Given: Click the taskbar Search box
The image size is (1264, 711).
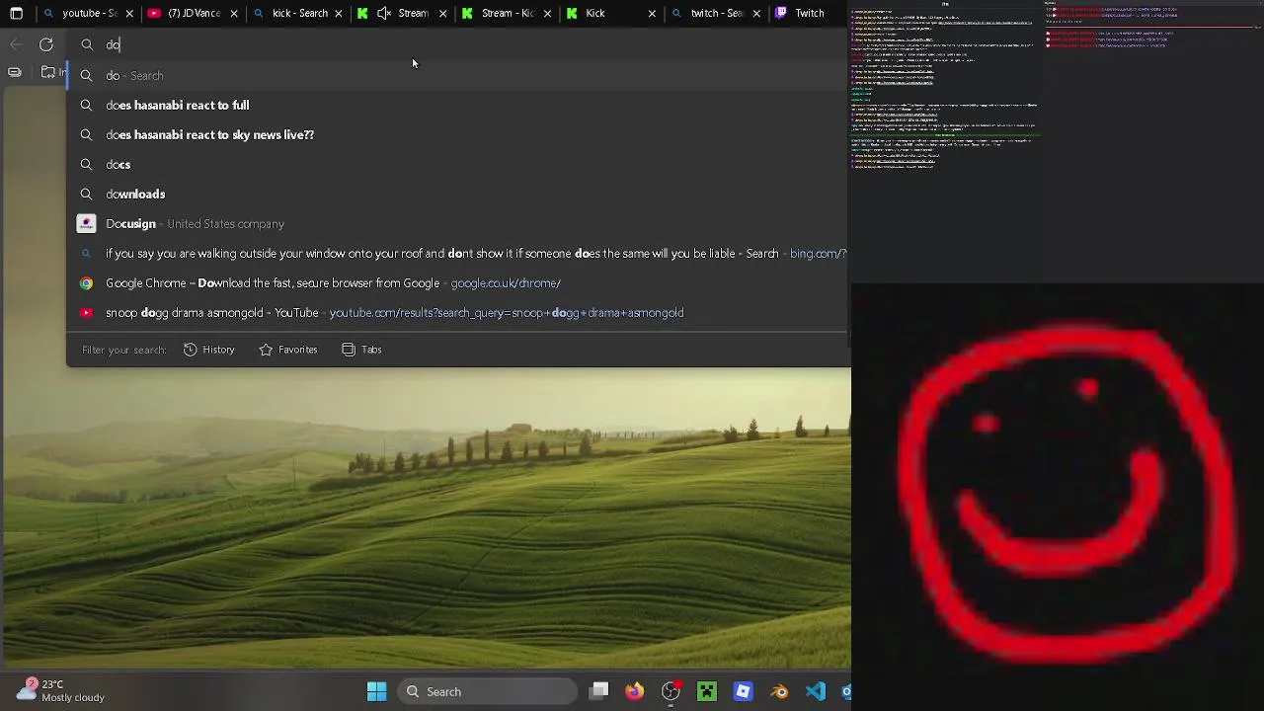Looking at the screenshot, I should point(488,691).
